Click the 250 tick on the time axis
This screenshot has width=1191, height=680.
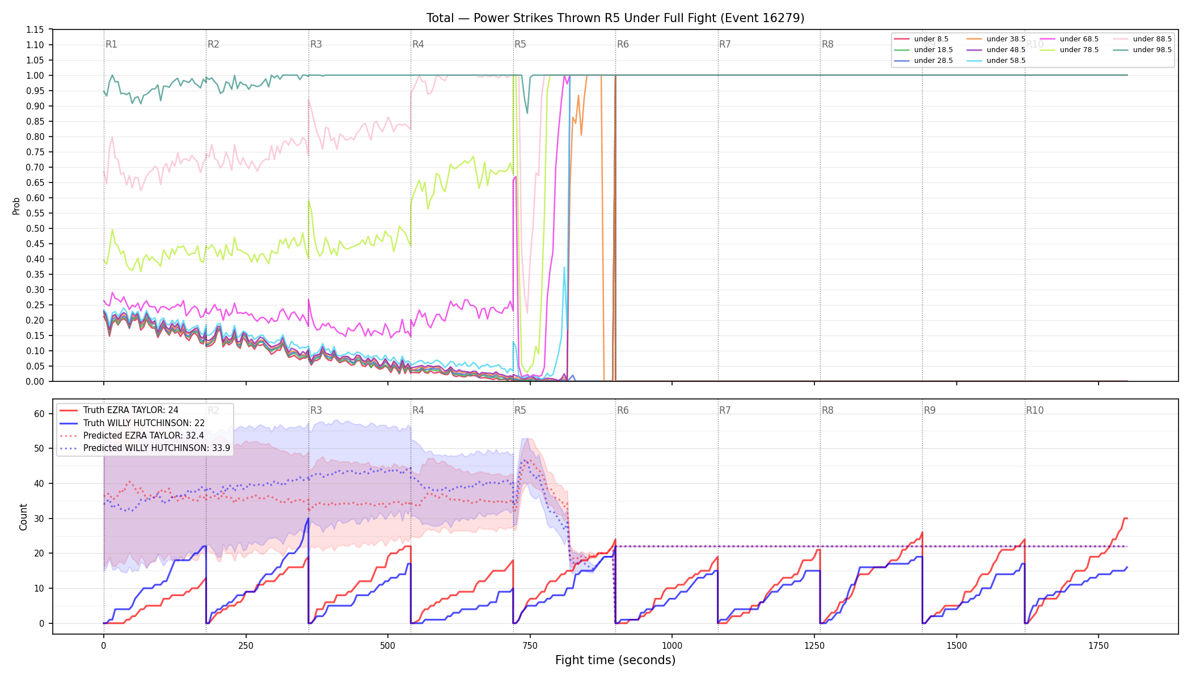pyautogui.click(x=246, y=645)
